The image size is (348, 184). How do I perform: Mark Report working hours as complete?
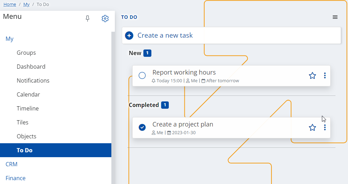tap(142, 76)
